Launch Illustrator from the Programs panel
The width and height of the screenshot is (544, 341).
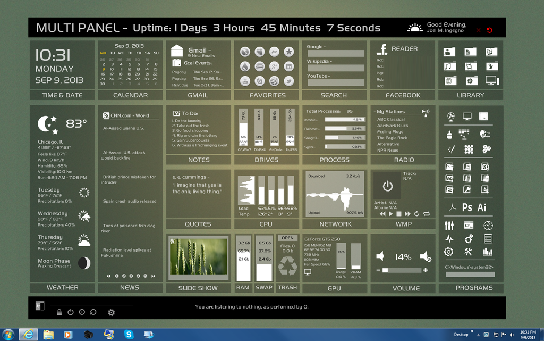click(482, 207)
